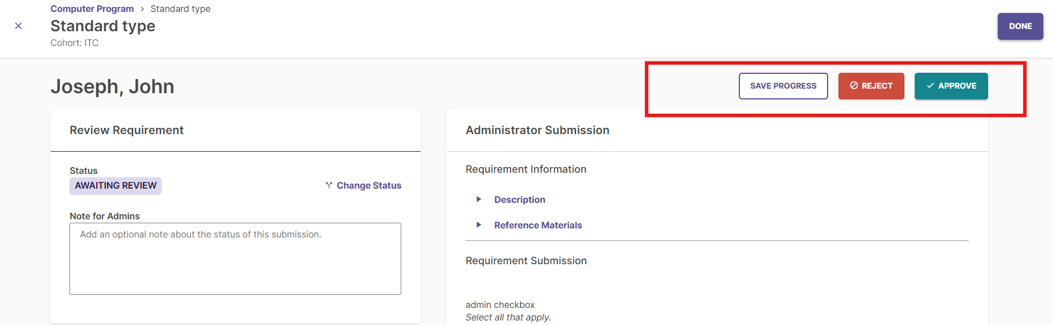Click the admin checkbox label text
1053x325 pixels.
500,305
